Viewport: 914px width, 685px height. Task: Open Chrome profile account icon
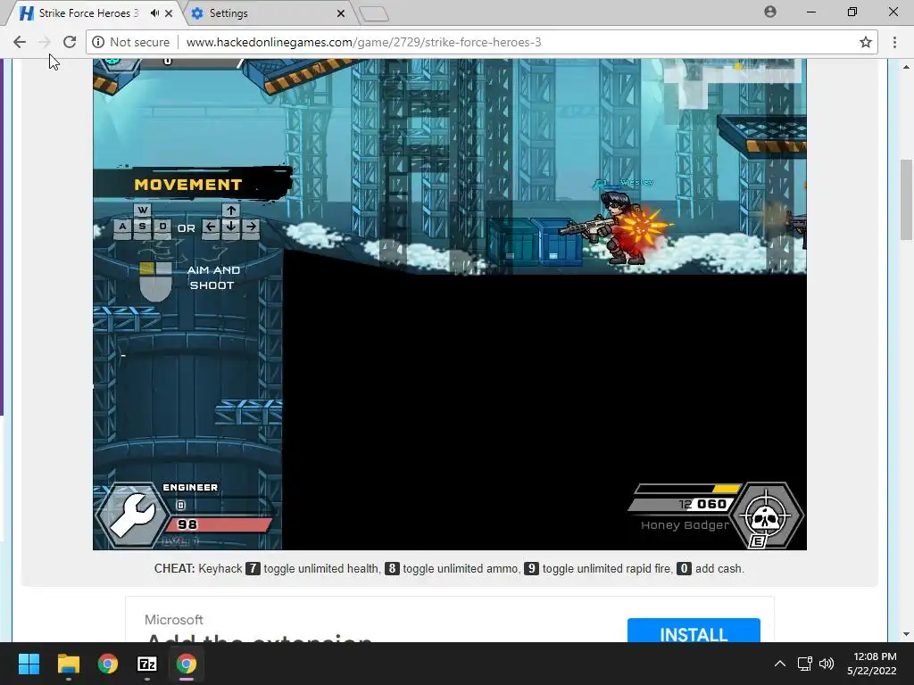[x=770, y=12]
